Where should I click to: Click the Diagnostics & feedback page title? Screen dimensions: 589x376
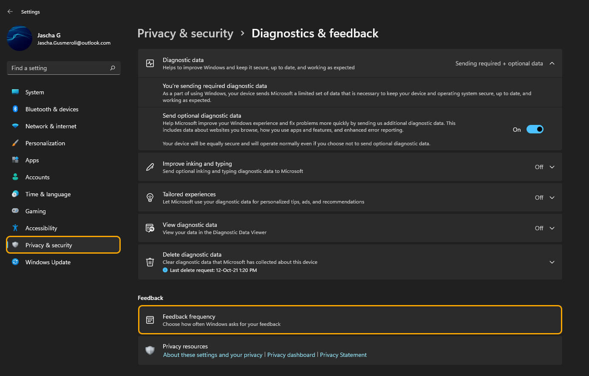tap(315, 34)
